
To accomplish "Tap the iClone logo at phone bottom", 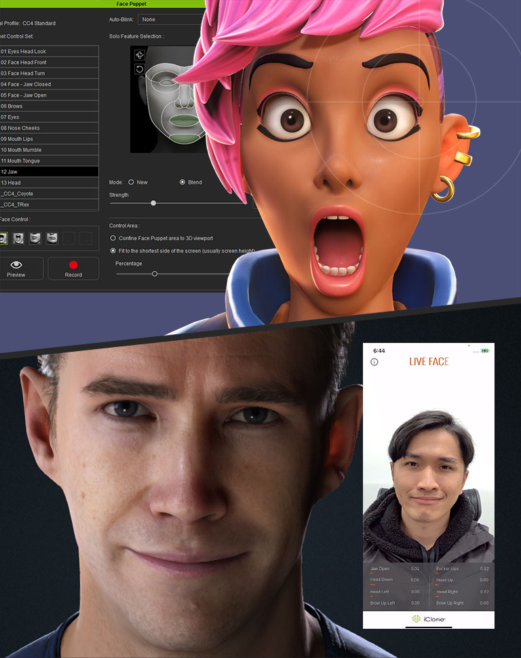I will click(429, 619).
